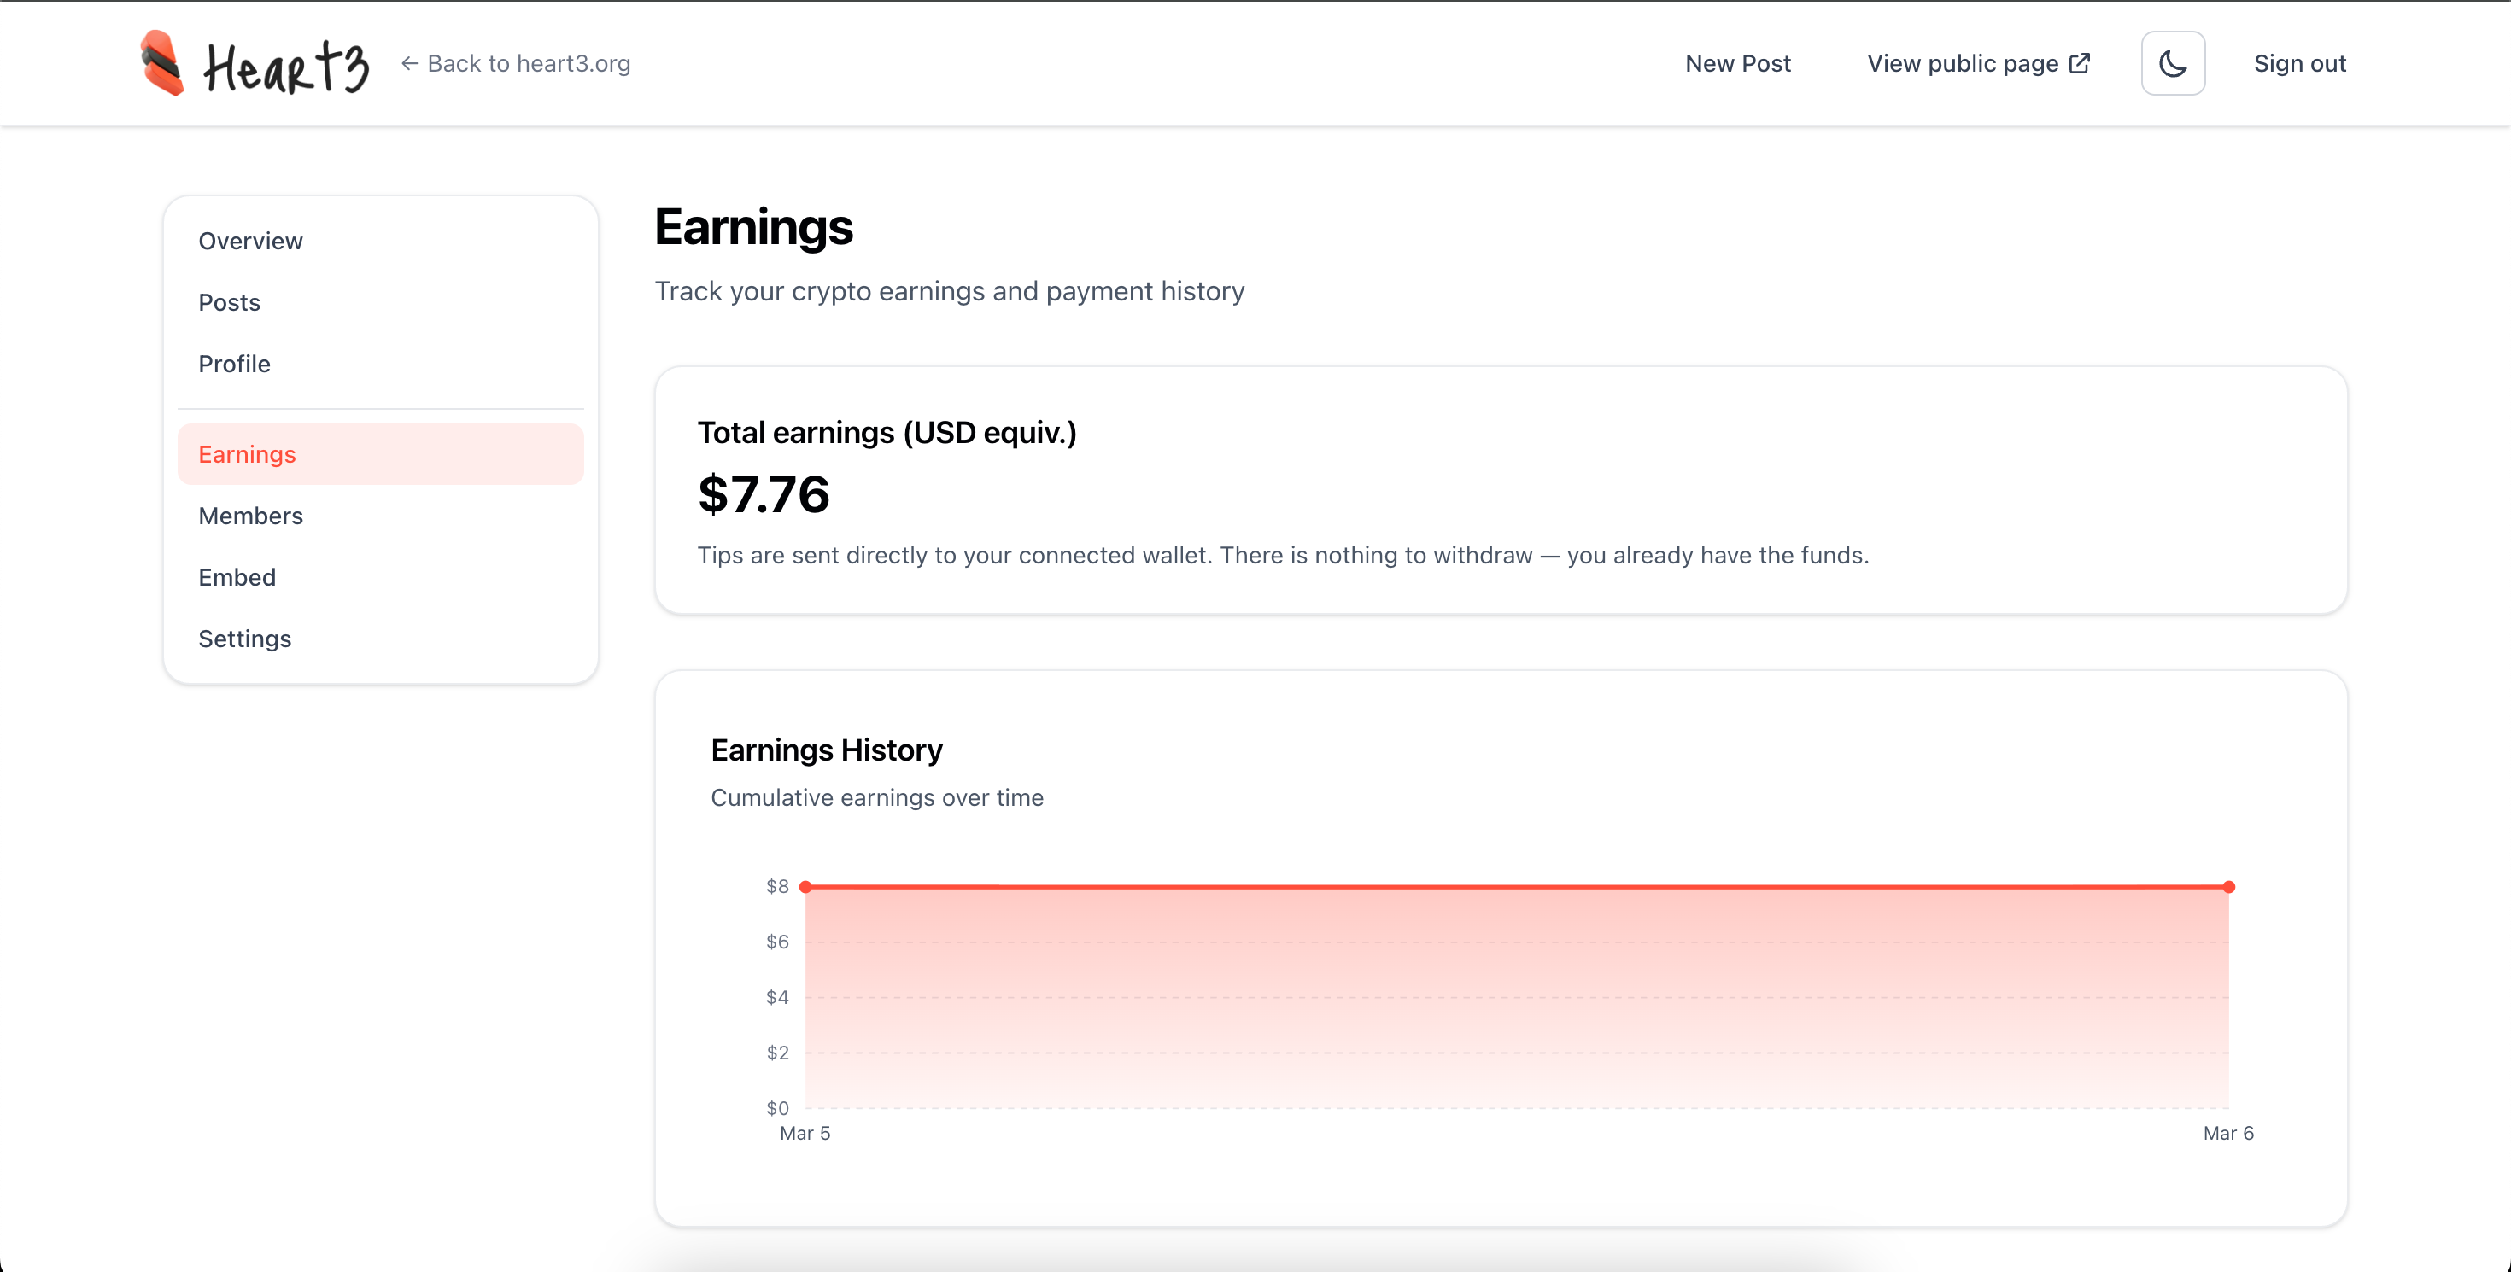Click the external link icon beside View public page
2511x1272 pixels.
pyautogui.click(x=2081, y=63)
